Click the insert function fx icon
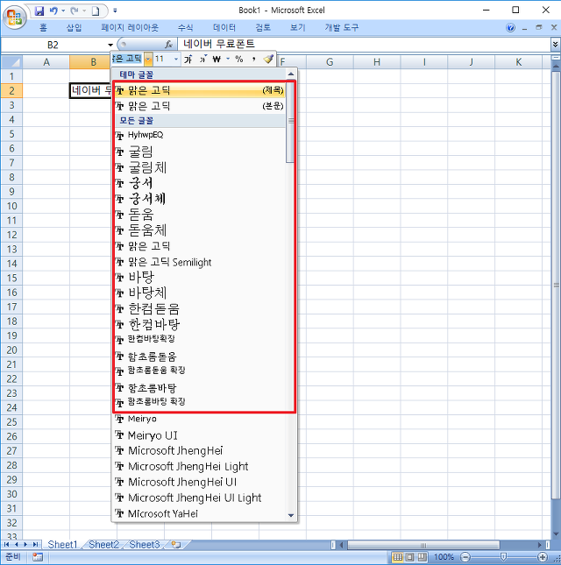 pyautogui.click(x=168, y=45)
